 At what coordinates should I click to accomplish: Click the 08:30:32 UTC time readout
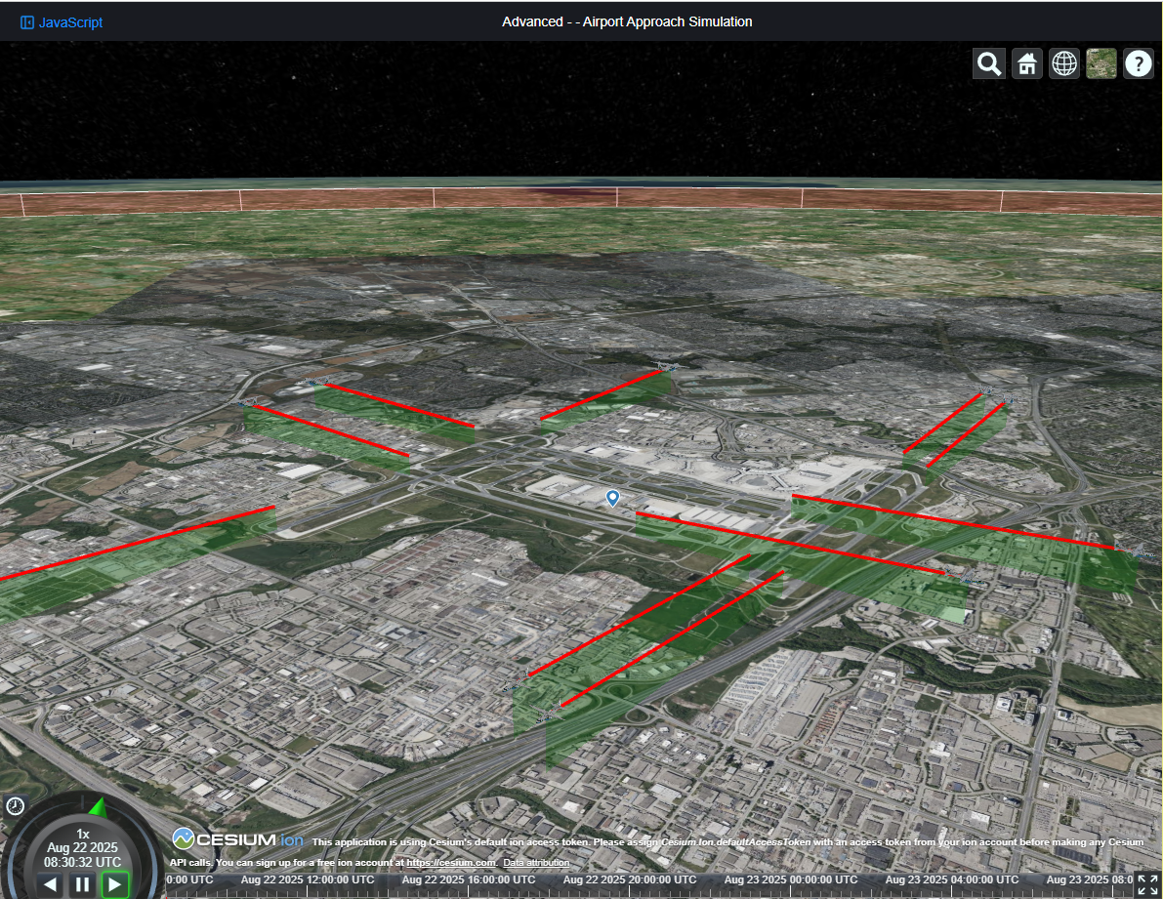(82, 862)
